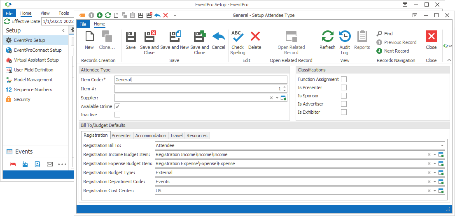
Task: Click the Delete red X icon
Action: [x=255, y=37]
